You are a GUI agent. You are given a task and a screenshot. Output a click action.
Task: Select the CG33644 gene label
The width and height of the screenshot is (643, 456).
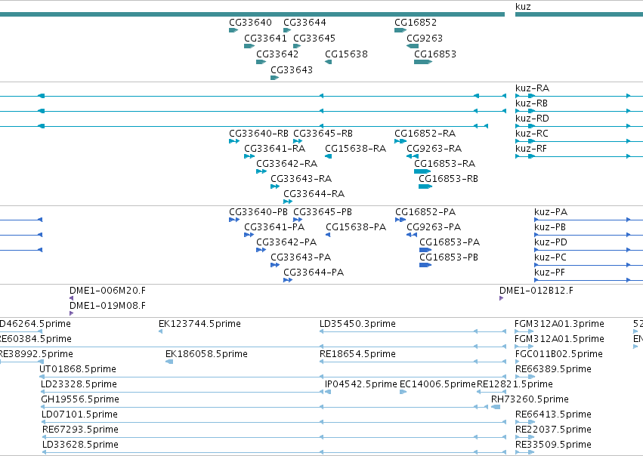click(x=304, y=23)
